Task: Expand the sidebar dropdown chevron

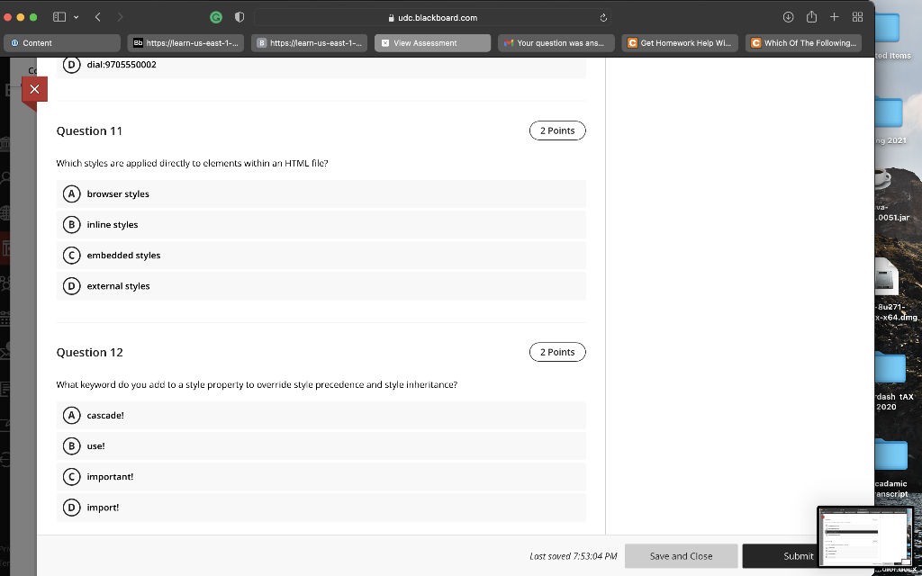Action: pos(76,18)
